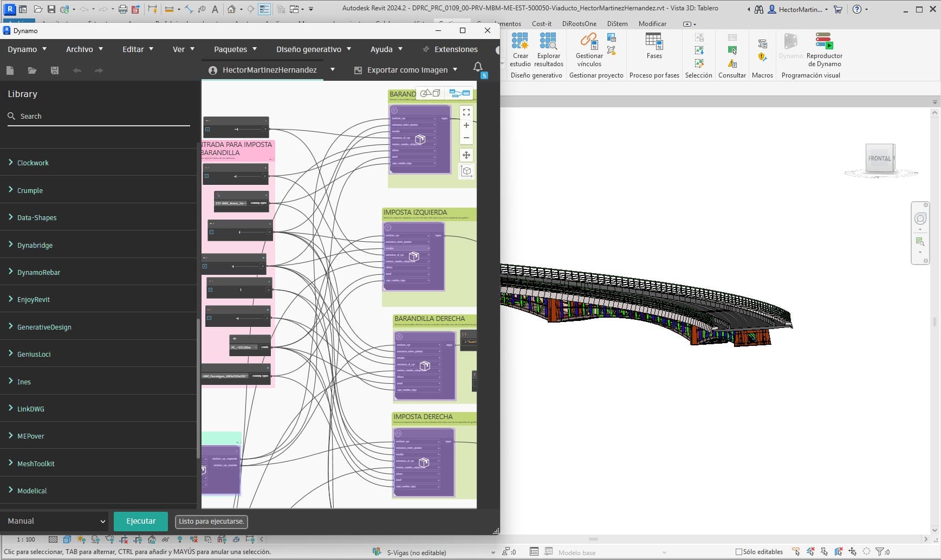Open the Editar menu in Dynamo
This screenshot has height=560, width=941.
tap(138, 49)
